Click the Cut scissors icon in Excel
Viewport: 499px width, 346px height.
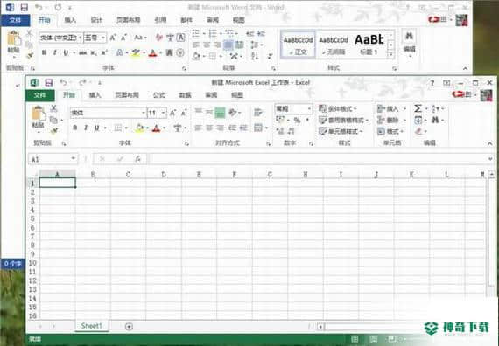[53, 108]
